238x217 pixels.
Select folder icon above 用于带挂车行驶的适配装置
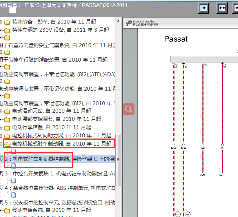click(x=7, y=53)
